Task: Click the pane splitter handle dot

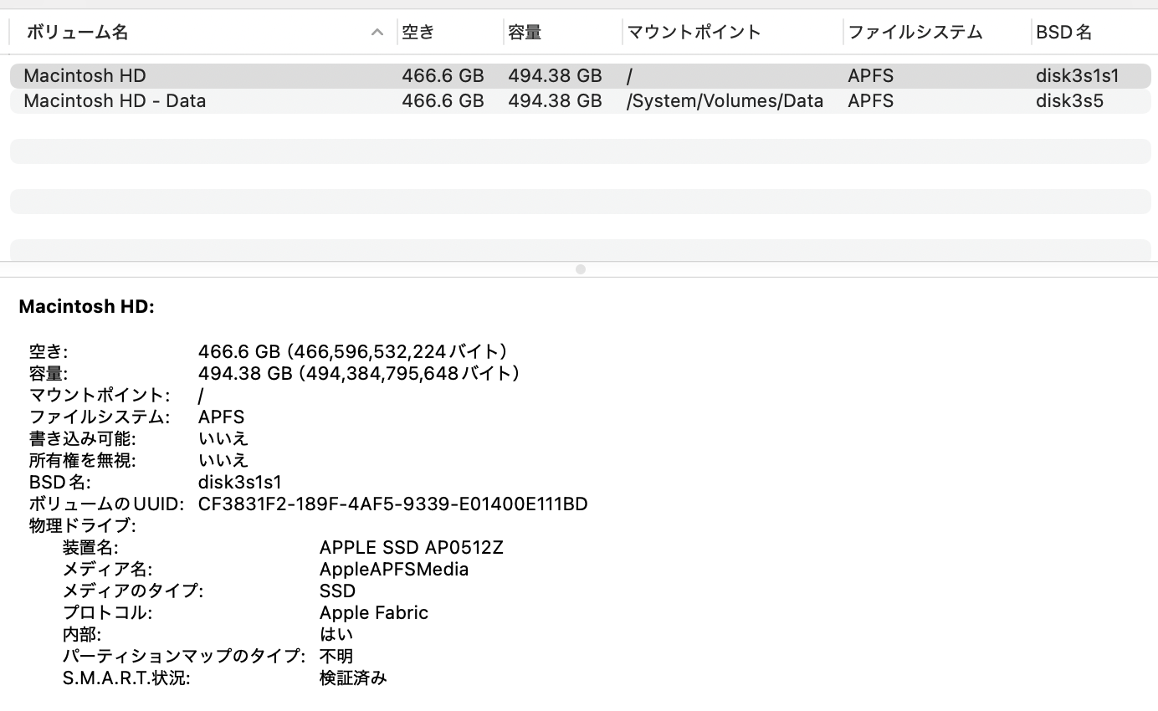Action: 580,269
